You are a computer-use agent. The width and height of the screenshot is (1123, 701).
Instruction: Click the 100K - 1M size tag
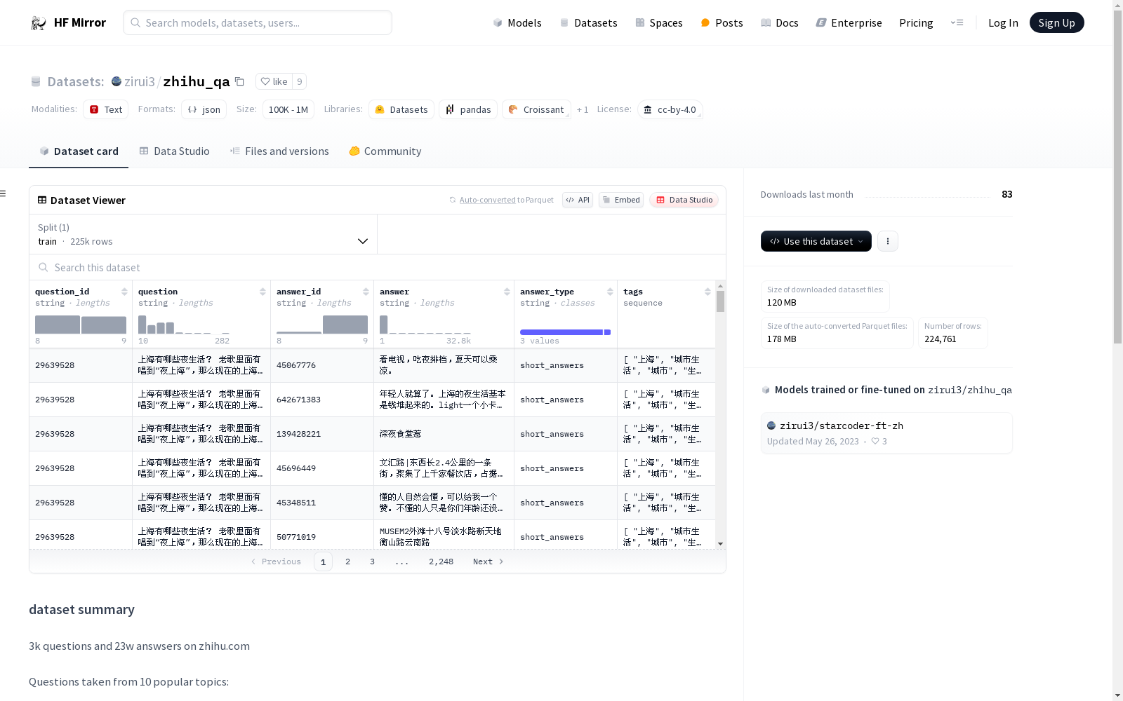click(288, 109)
